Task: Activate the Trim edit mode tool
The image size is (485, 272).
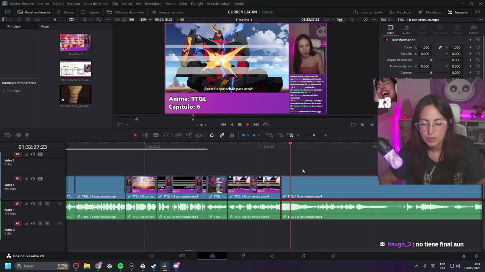Action: [x=145, y=135]
